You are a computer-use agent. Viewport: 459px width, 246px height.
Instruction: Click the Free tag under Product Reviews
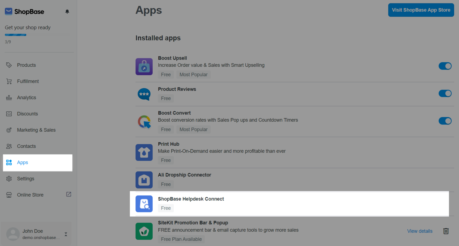pyautogui.click(x=166, y=98)
